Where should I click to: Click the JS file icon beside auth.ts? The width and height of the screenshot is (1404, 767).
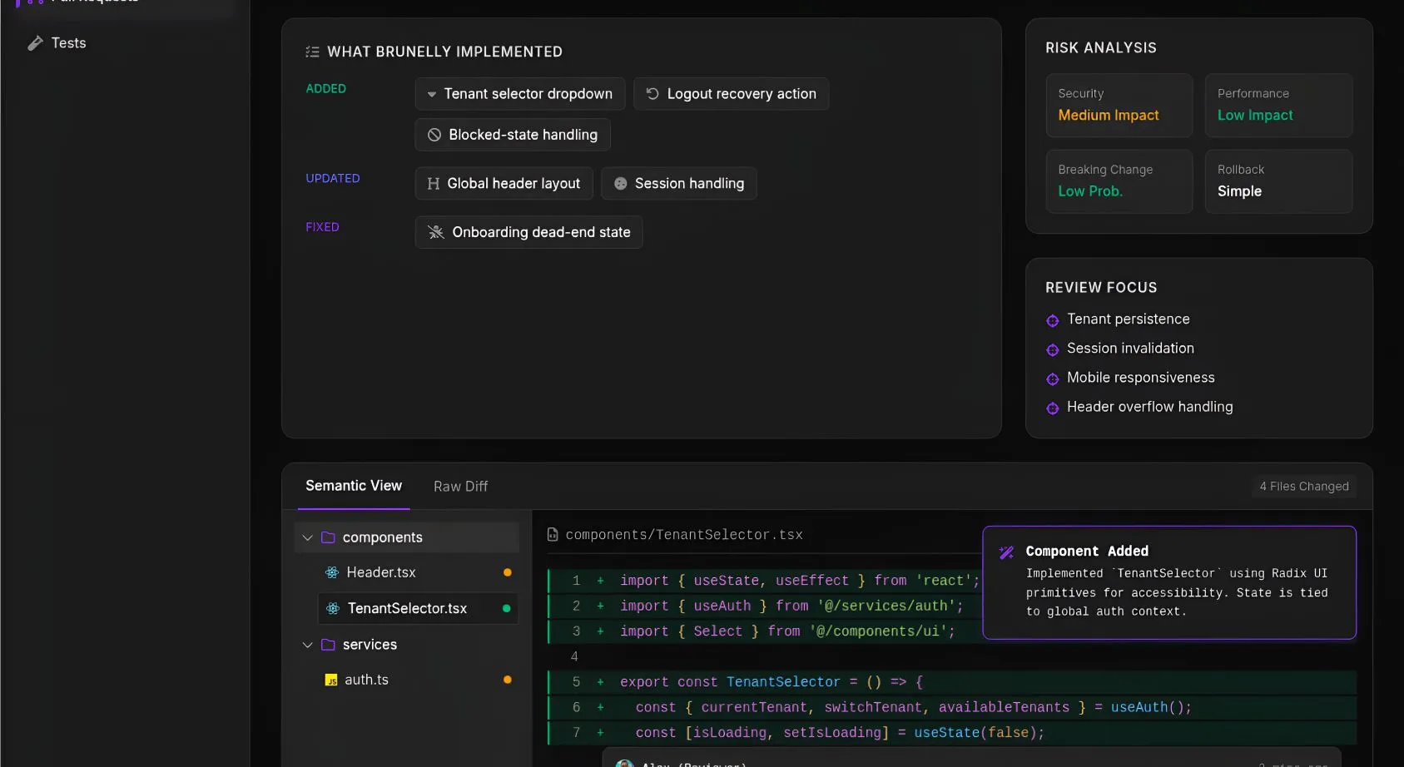[331, 680]
